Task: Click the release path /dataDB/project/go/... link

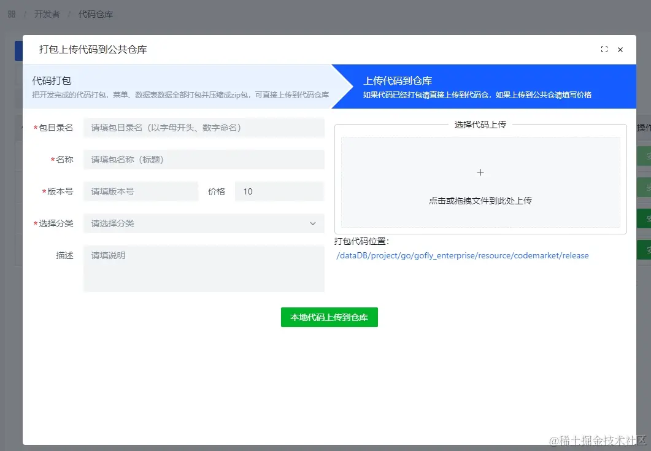Action: click(x=463, y=255)
